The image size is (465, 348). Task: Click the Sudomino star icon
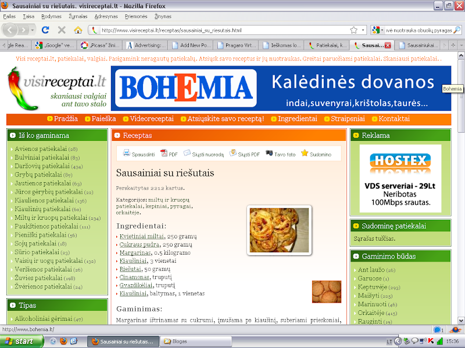point(305,153)
